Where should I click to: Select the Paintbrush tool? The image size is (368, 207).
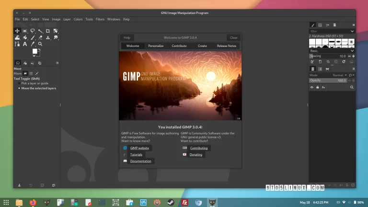click(33, 37)
